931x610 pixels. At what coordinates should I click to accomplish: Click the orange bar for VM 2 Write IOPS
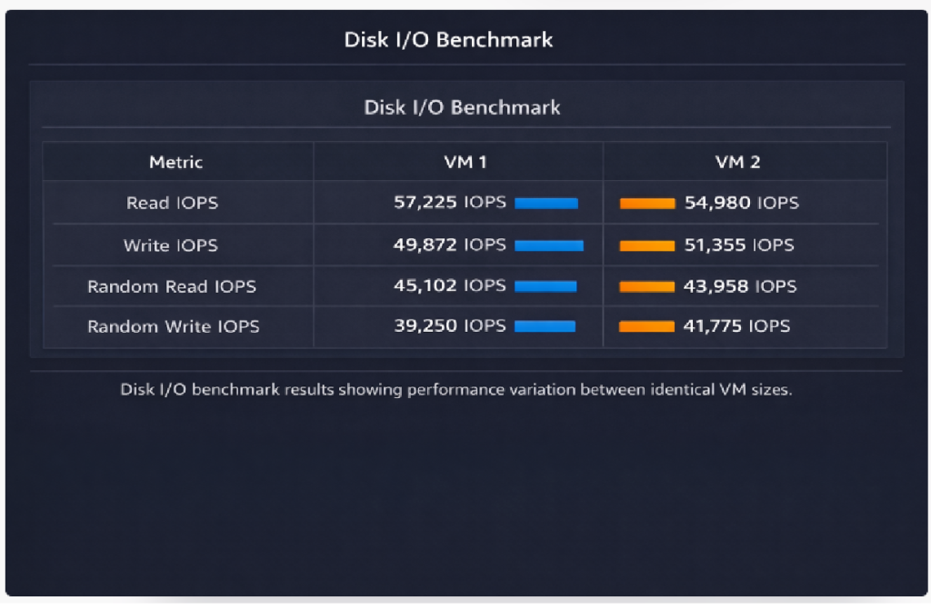pyautogui.click(x=646, y=245)
